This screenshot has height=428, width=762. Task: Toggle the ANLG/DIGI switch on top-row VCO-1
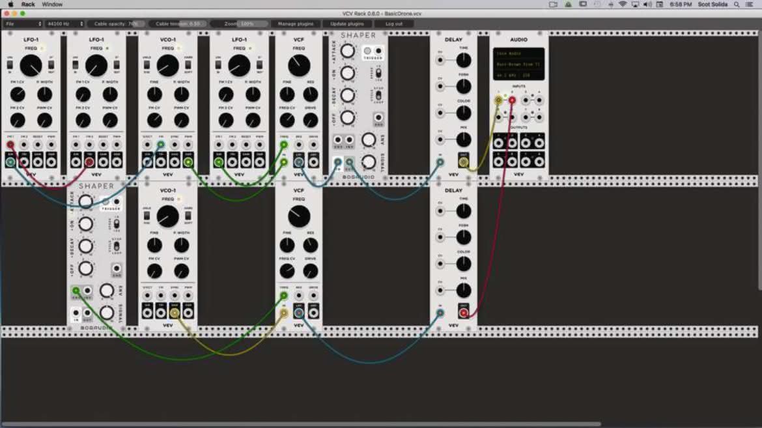coord(147,64)
